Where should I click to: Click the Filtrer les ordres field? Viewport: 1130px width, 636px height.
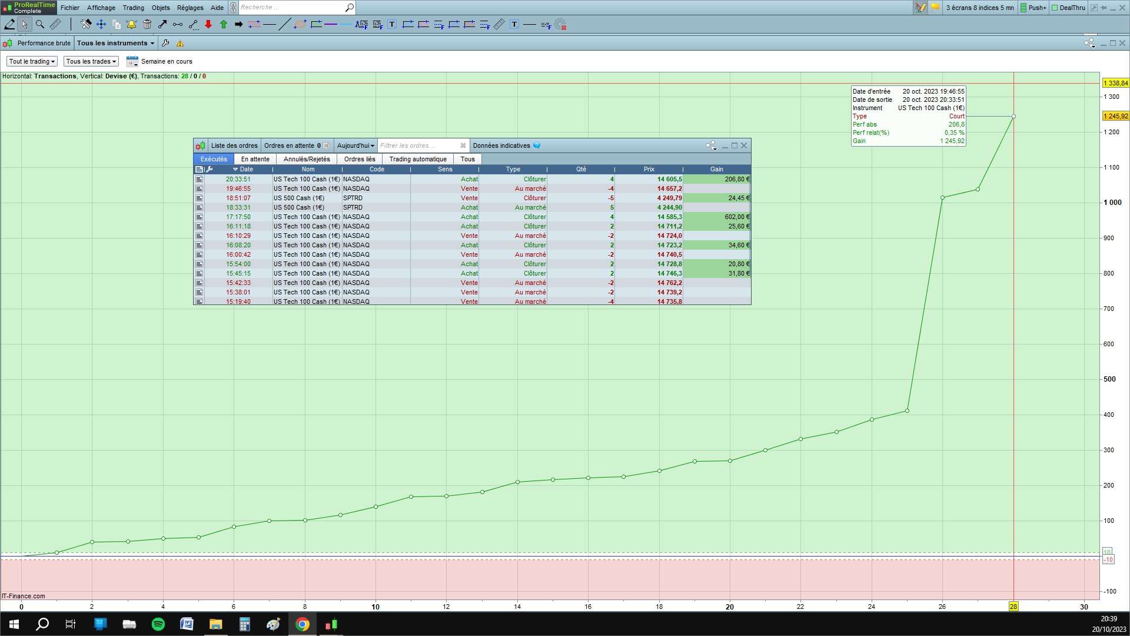coord(418,145)
